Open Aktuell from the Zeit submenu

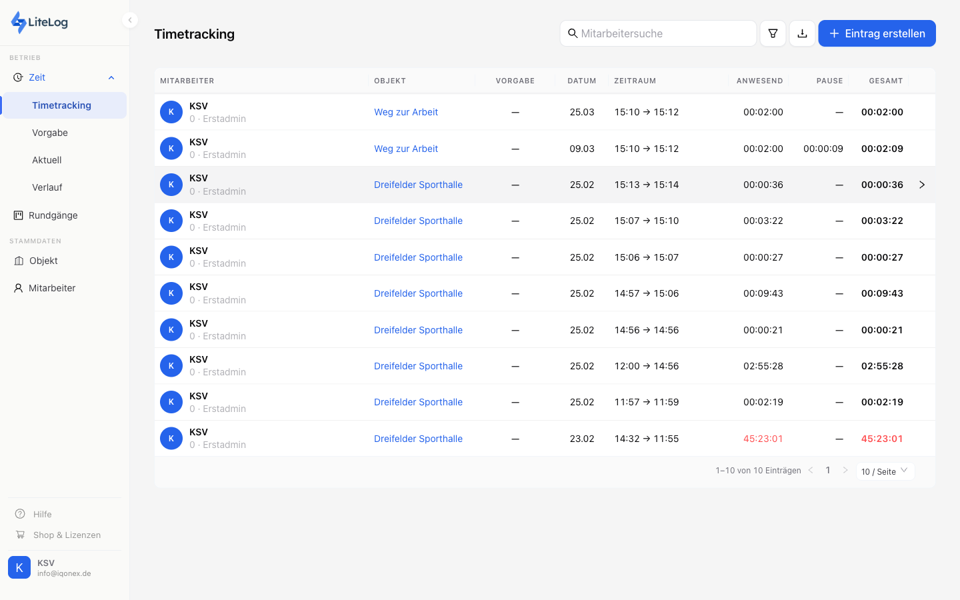tap(47, 160)
